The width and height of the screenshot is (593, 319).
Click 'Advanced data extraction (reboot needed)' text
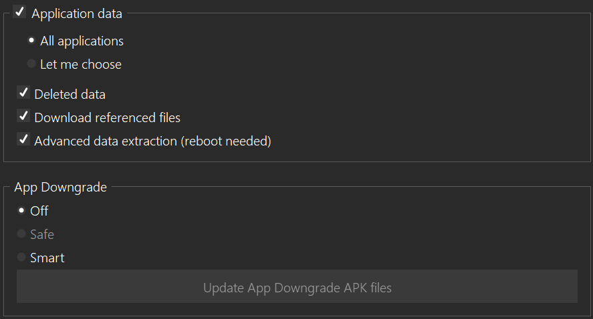pyautogui.click(x=152, y=141)
